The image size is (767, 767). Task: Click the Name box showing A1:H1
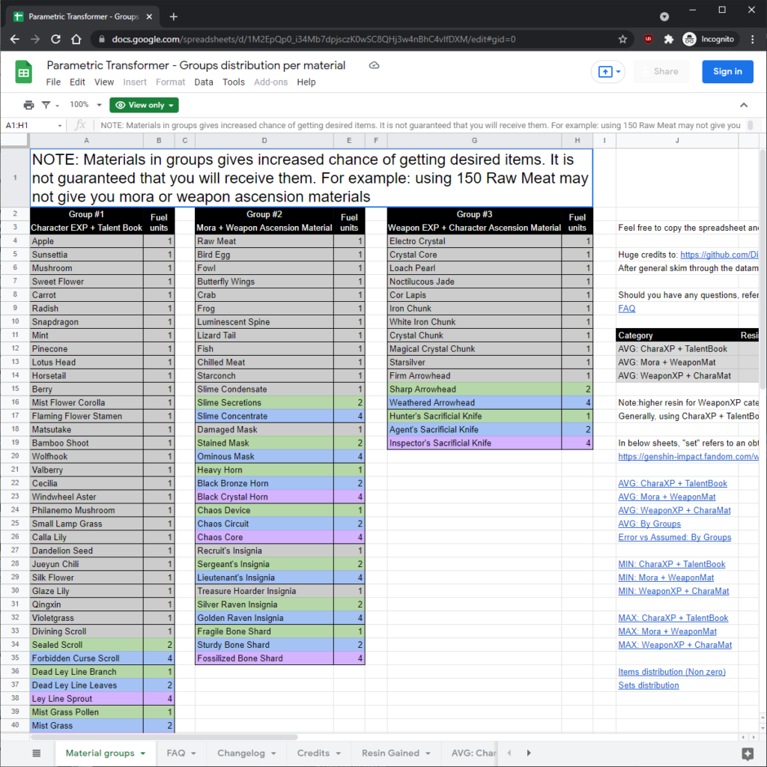(x=30, y=126)
